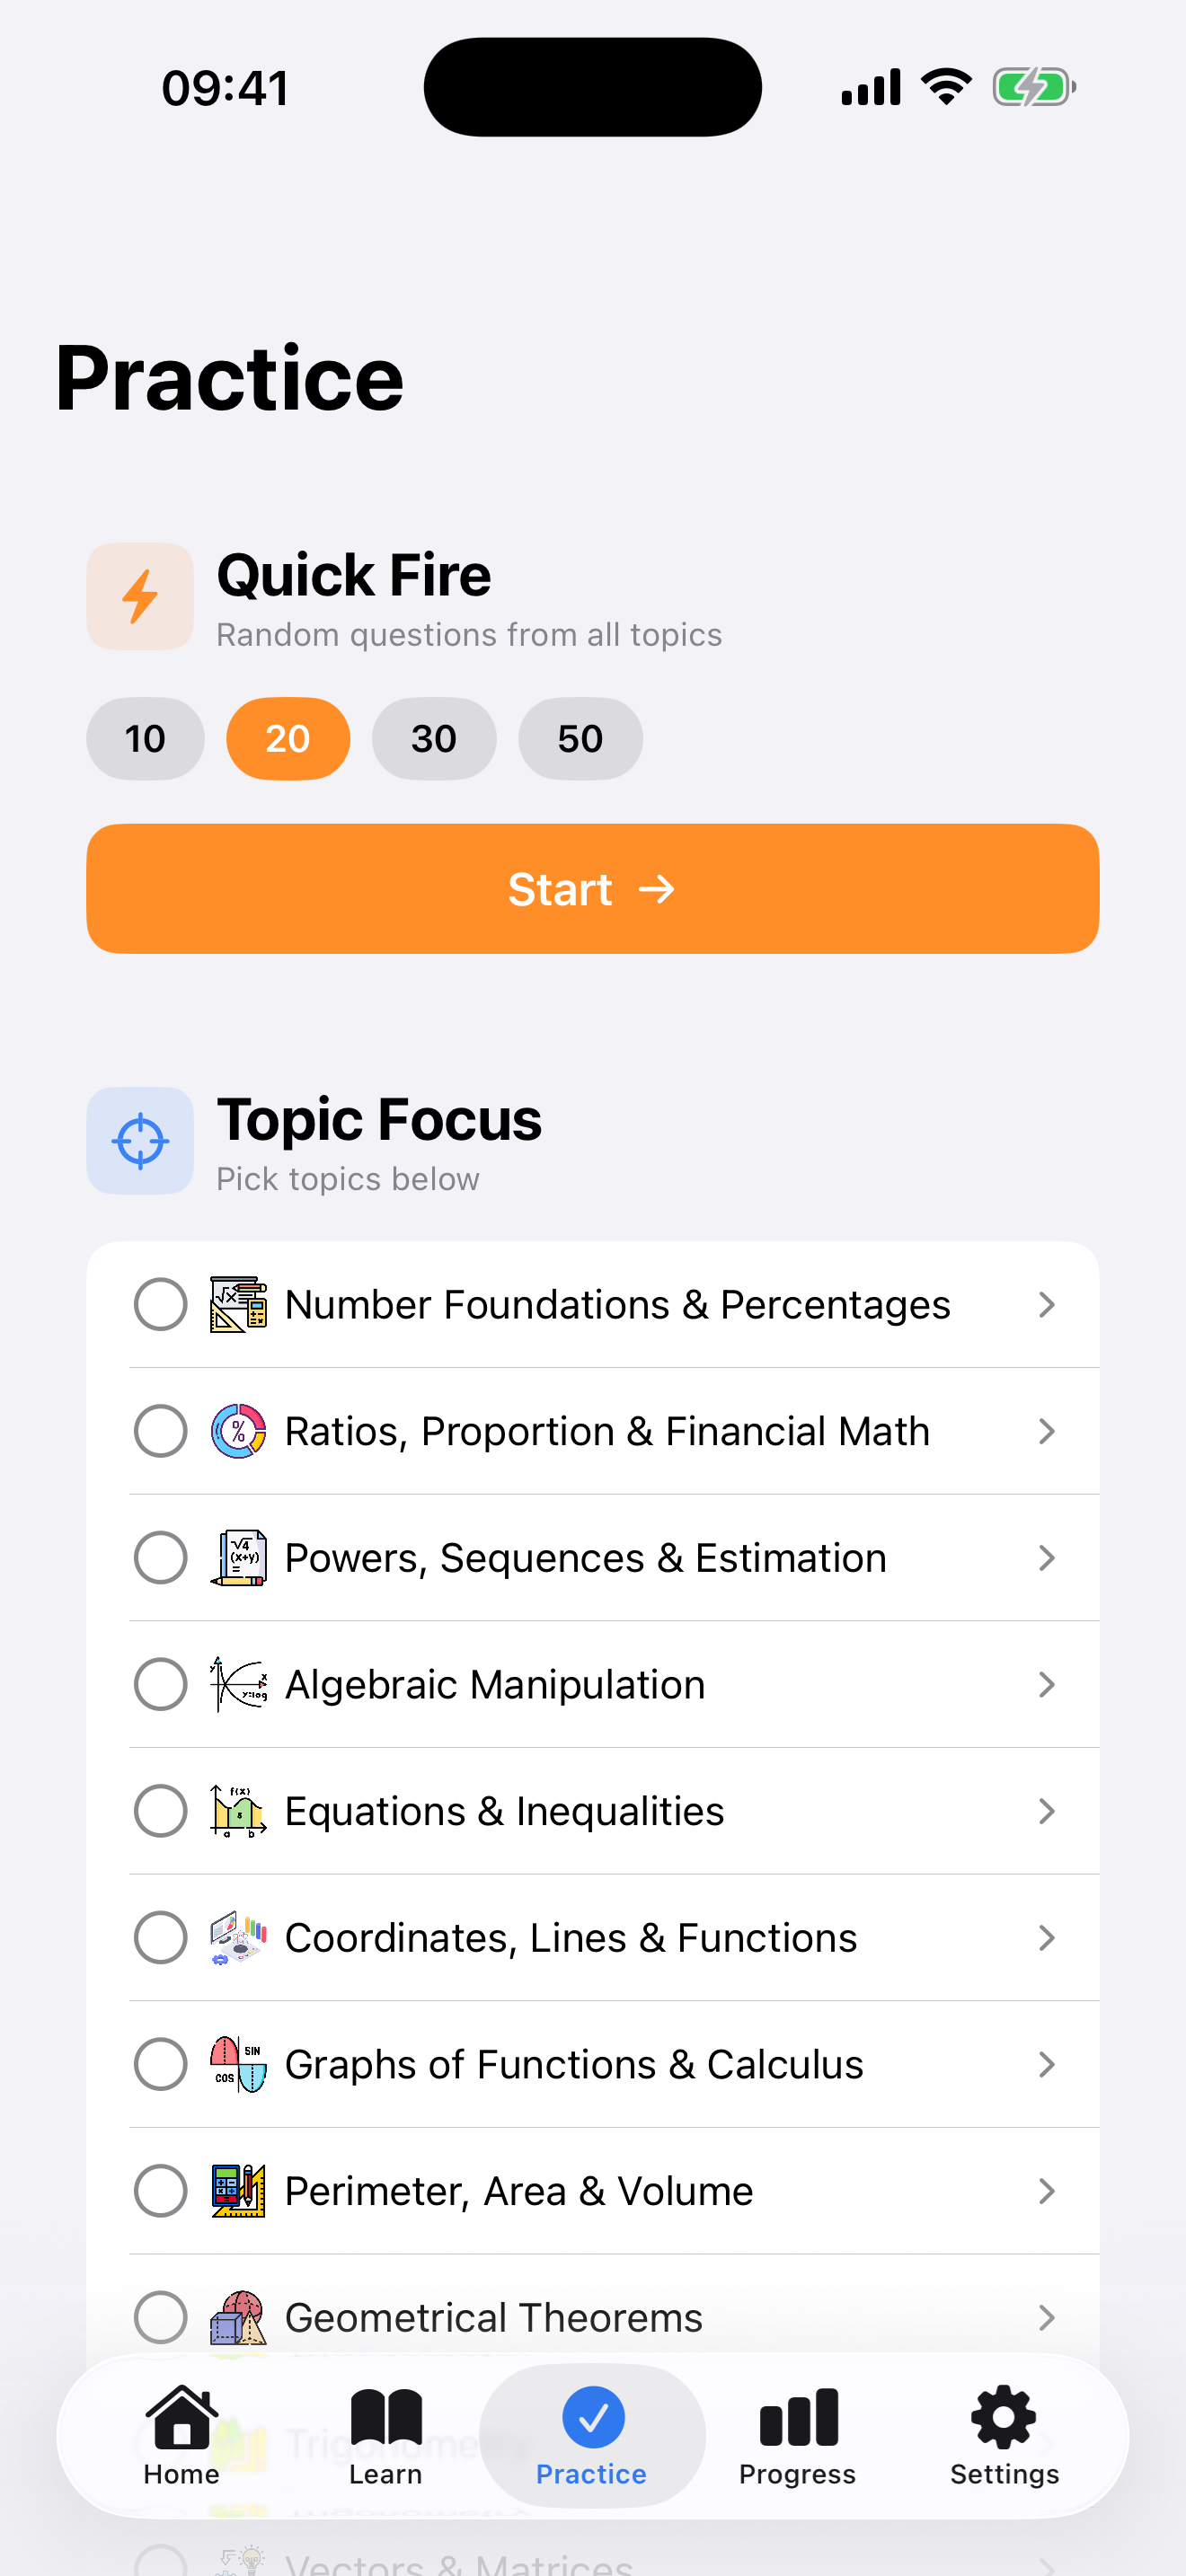Tap the Geometrical Theorems shapes icon
Image resolution: width=1186 pixels, height=2576 pixels.
coord(238,2318)
